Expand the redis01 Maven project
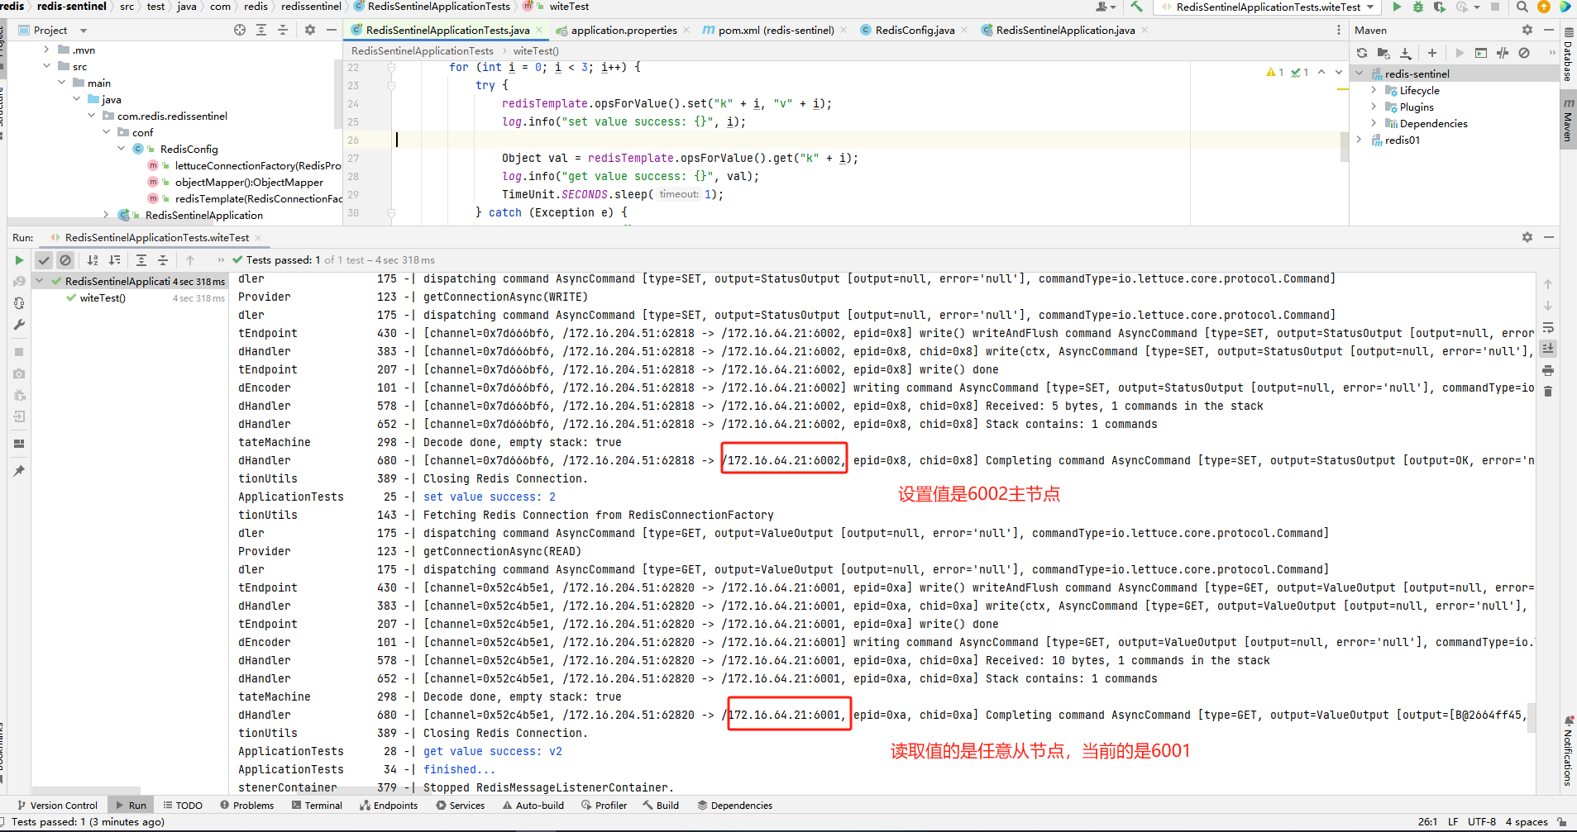 pyautogui.click(x=1359, y=140)
